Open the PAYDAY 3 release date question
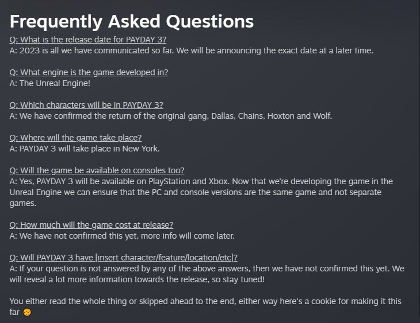420x323 pixels. click(88, 40)
